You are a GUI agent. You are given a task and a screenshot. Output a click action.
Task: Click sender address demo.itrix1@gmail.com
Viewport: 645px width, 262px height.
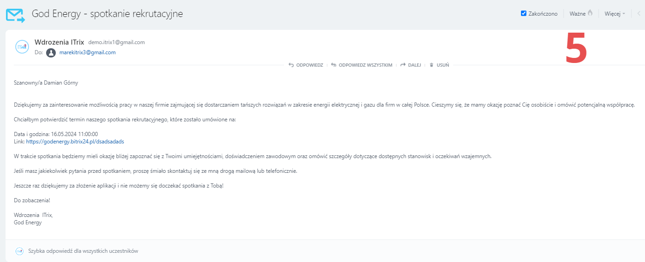tap(116, 42)
